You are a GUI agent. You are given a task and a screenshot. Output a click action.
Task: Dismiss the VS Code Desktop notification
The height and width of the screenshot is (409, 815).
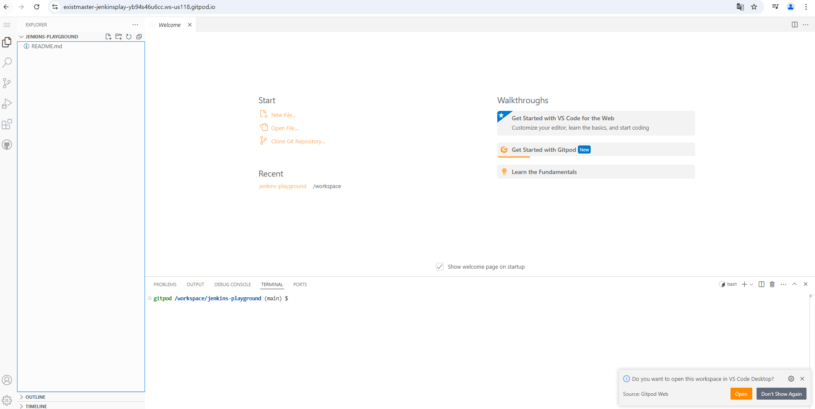pyautogui.click(x=802, y=379)
